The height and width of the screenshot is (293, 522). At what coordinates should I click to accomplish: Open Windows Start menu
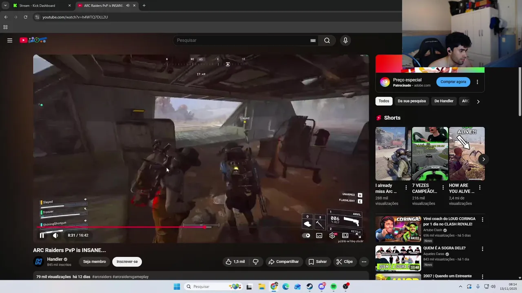coord(177,286)
